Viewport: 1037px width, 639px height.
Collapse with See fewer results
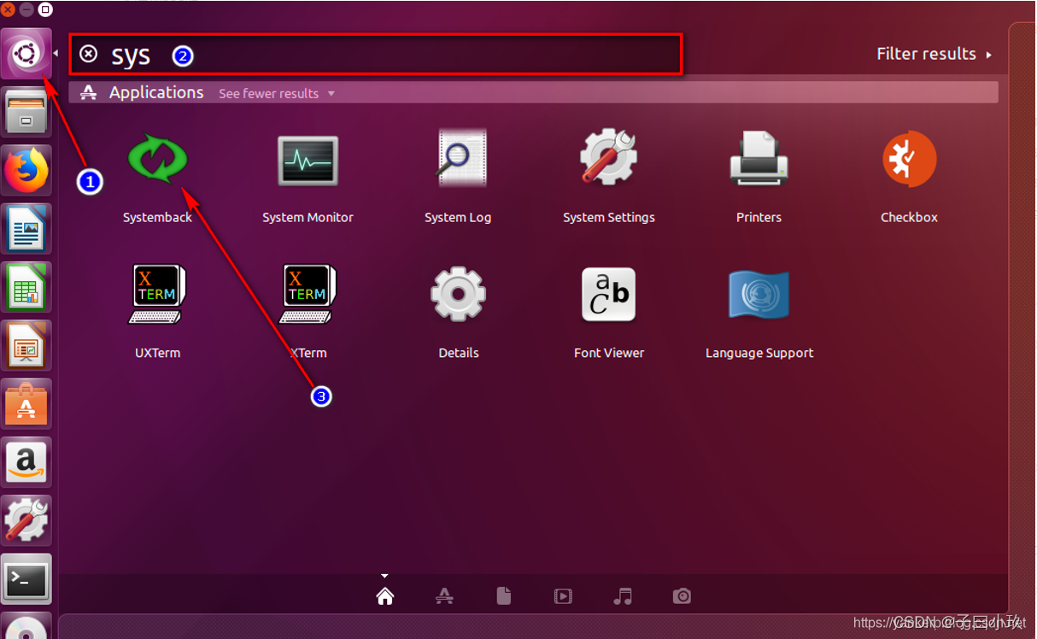click(x=277, y=93)
